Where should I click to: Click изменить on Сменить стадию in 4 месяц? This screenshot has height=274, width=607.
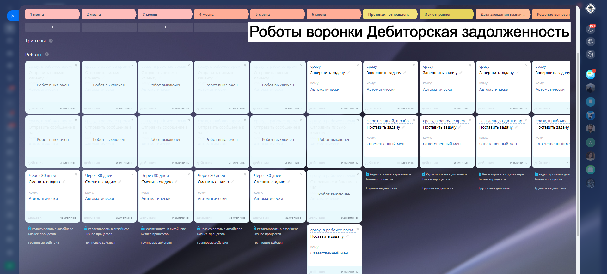point(237,217)
